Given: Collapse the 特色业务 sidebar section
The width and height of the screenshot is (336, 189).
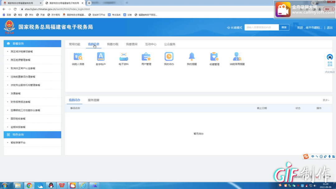Looking at the screenshot, I should [x=32, y=135].
